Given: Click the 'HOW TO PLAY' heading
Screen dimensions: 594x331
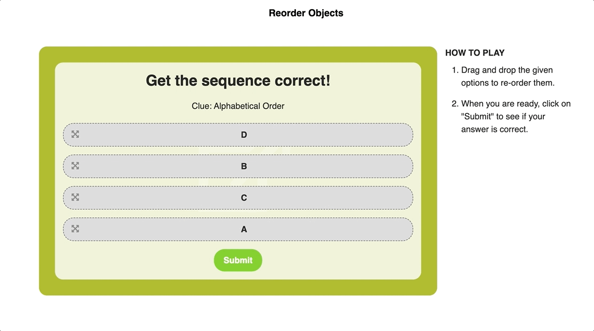Looking at the screenshot, I should [475, 53].
